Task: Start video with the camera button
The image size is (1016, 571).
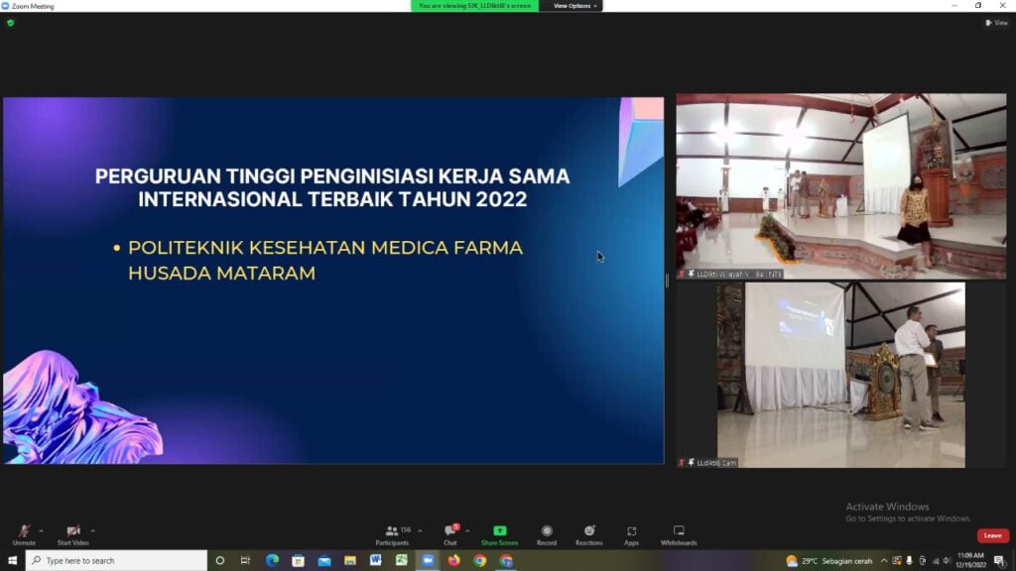Action: tap(72, 532)
